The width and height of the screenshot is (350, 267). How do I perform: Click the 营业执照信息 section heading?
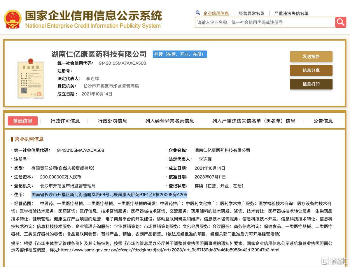point(29,139)
